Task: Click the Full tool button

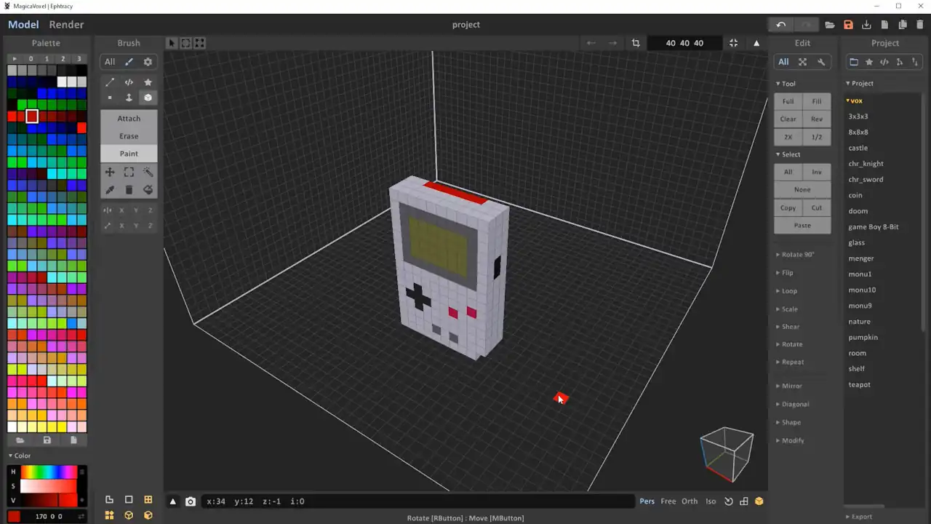Action: coord(788,101)
